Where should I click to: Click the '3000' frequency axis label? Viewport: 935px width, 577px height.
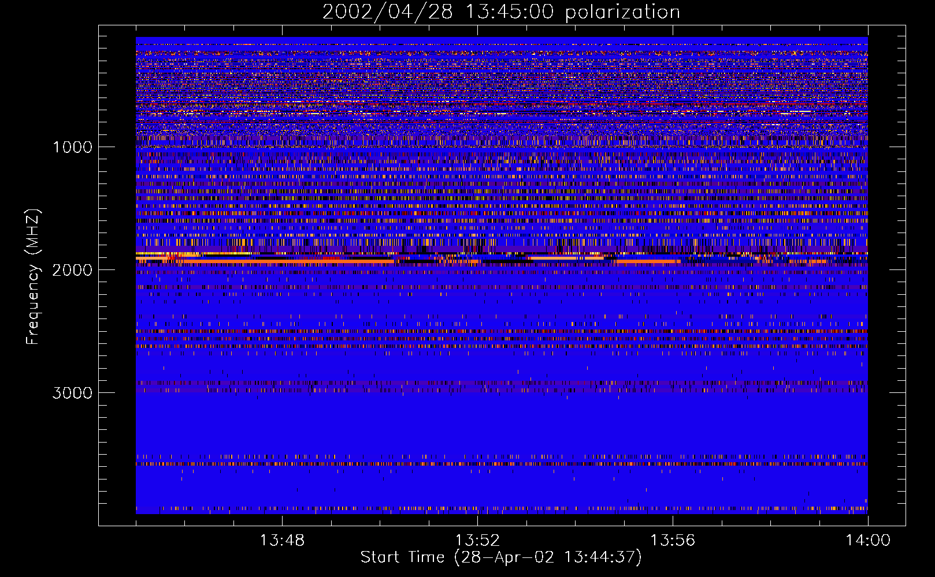coord(72,393)
